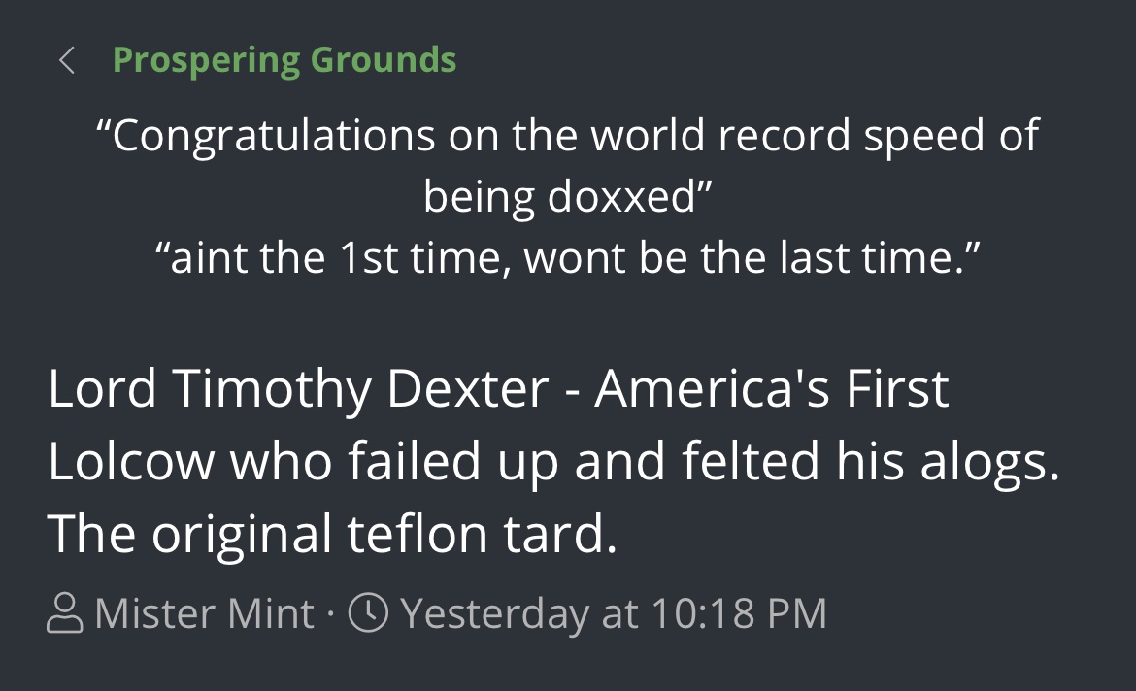Open the Lord Timothy Dexter thread title
The height and width of the screenshot is (691, 1136).
tap(554, 461)
